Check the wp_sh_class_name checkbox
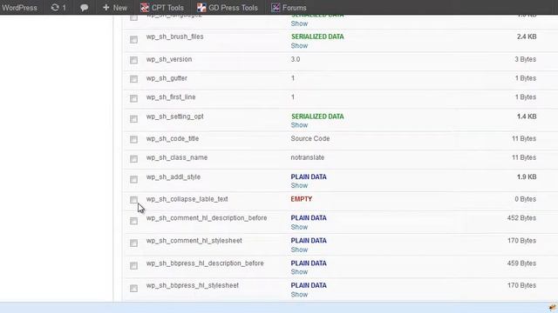This screenshot has height=313, width=558. pyautogui.click(x=133, y=158)
